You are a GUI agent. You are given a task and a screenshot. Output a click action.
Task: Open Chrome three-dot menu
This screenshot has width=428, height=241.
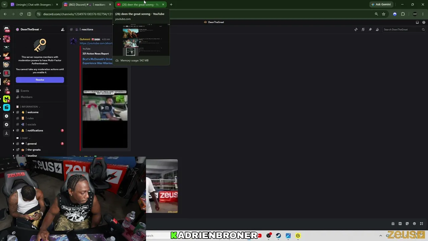(x=423, y=14)
